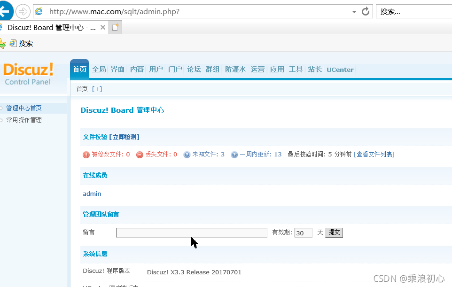The image size is (452, 287).
Task: Click the 首页 breadcrumb text
Action: coord(82,89)
